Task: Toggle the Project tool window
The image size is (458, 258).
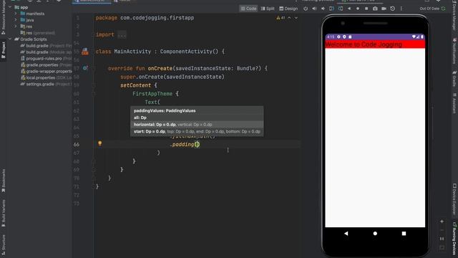Action: pyautogui.click(x=3, y=50)
